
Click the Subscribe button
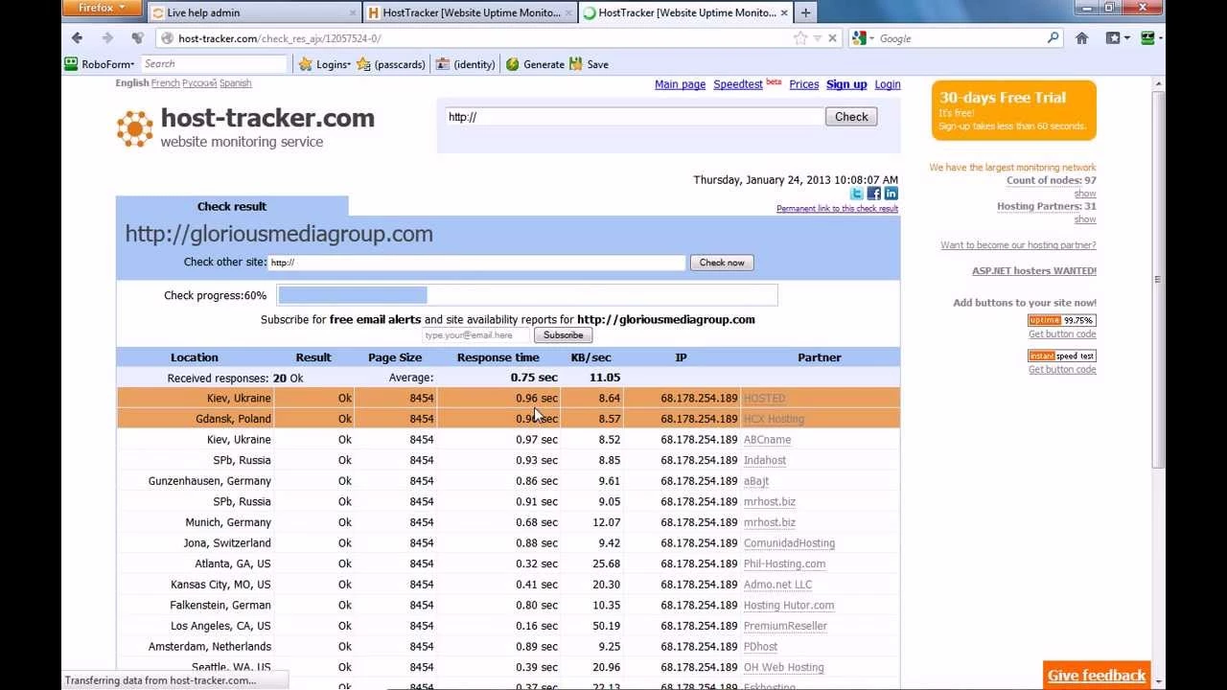point(563,335)
